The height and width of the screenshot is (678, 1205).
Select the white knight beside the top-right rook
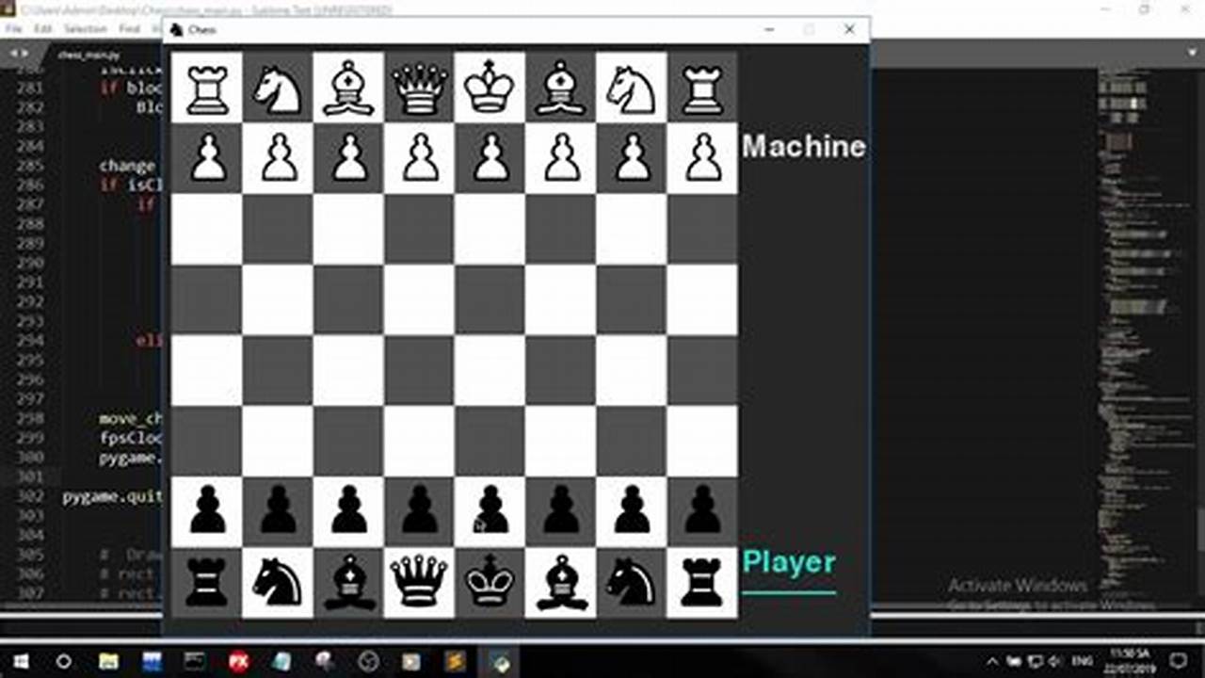click(632, 89)
